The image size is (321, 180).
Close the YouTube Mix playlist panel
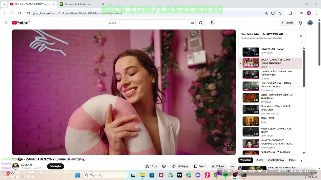click(x=301, y=36)
